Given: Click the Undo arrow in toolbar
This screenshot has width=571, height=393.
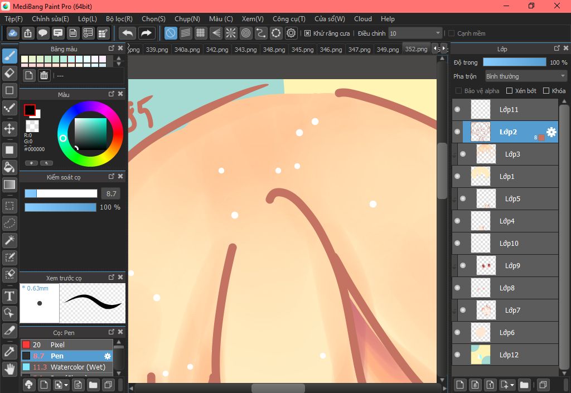Looking at the screenshot, I should pyautogui.click(x=128, y=33).
